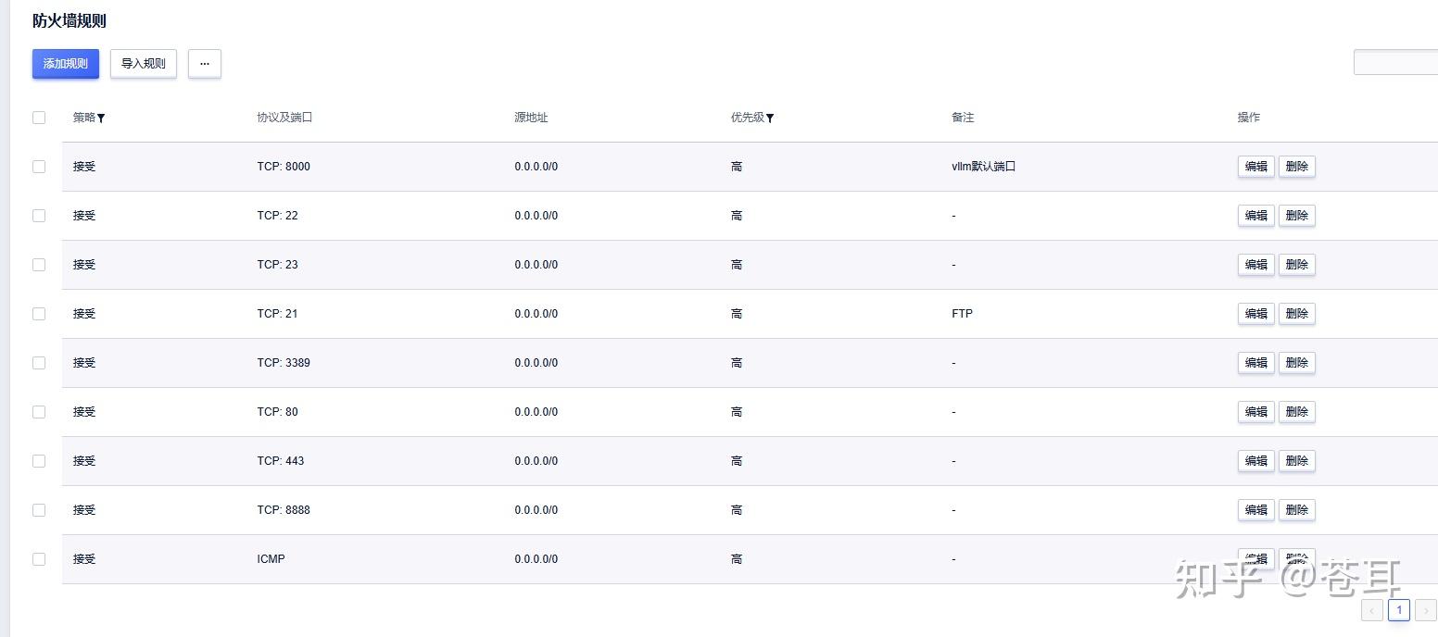
Task: Delete the TCP: 8888 rule
Action: pyautogui.click(x=1296, y=510)
